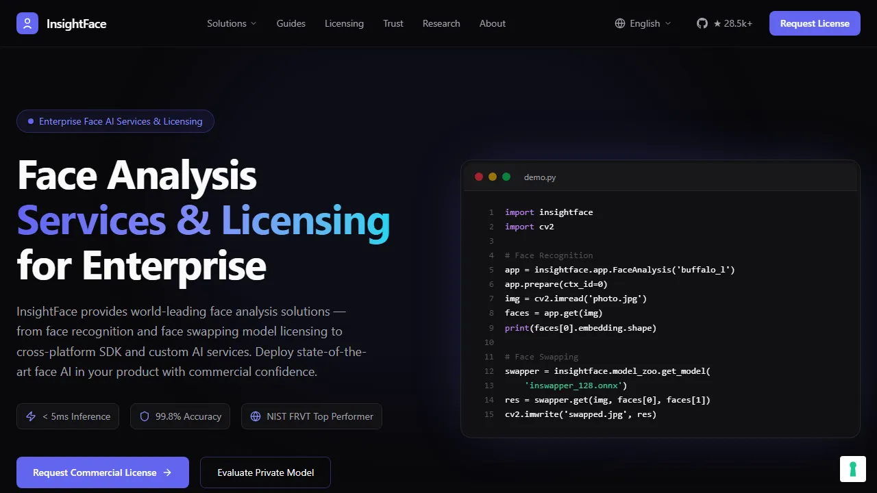Click the green keyhole privacy widget
This screenshot has width=877, height=493.
(853, 469)
